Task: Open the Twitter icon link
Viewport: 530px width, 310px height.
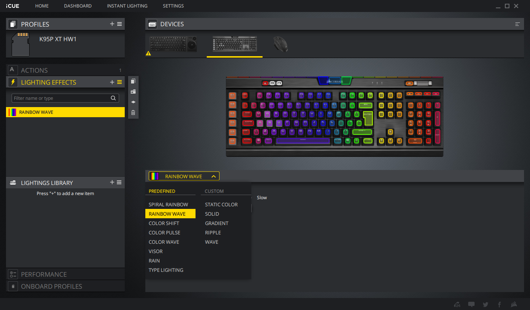Action: [485, 304]
